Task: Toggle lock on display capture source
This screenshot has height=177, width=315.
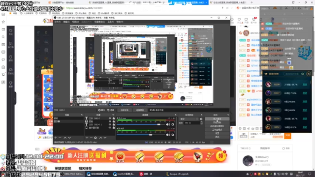Action: tap(114, 128)
